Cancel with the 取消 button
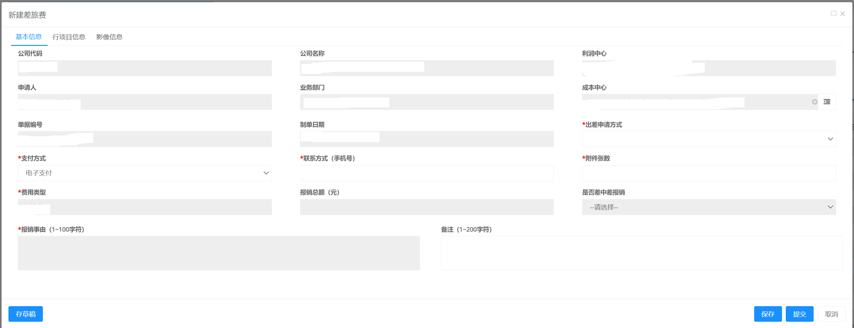854x328 pixels. coord(831,314)
